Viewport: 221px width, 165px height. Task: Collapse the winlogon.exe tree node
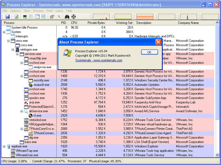[13, 50]
